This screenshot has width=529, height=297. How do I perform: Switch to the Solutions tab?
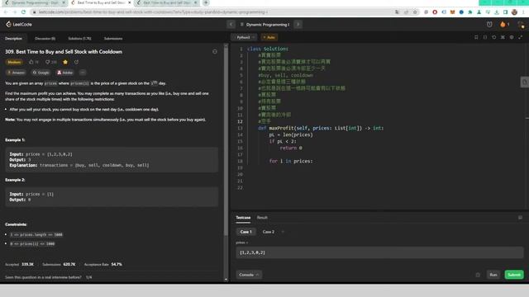[79, 39]
